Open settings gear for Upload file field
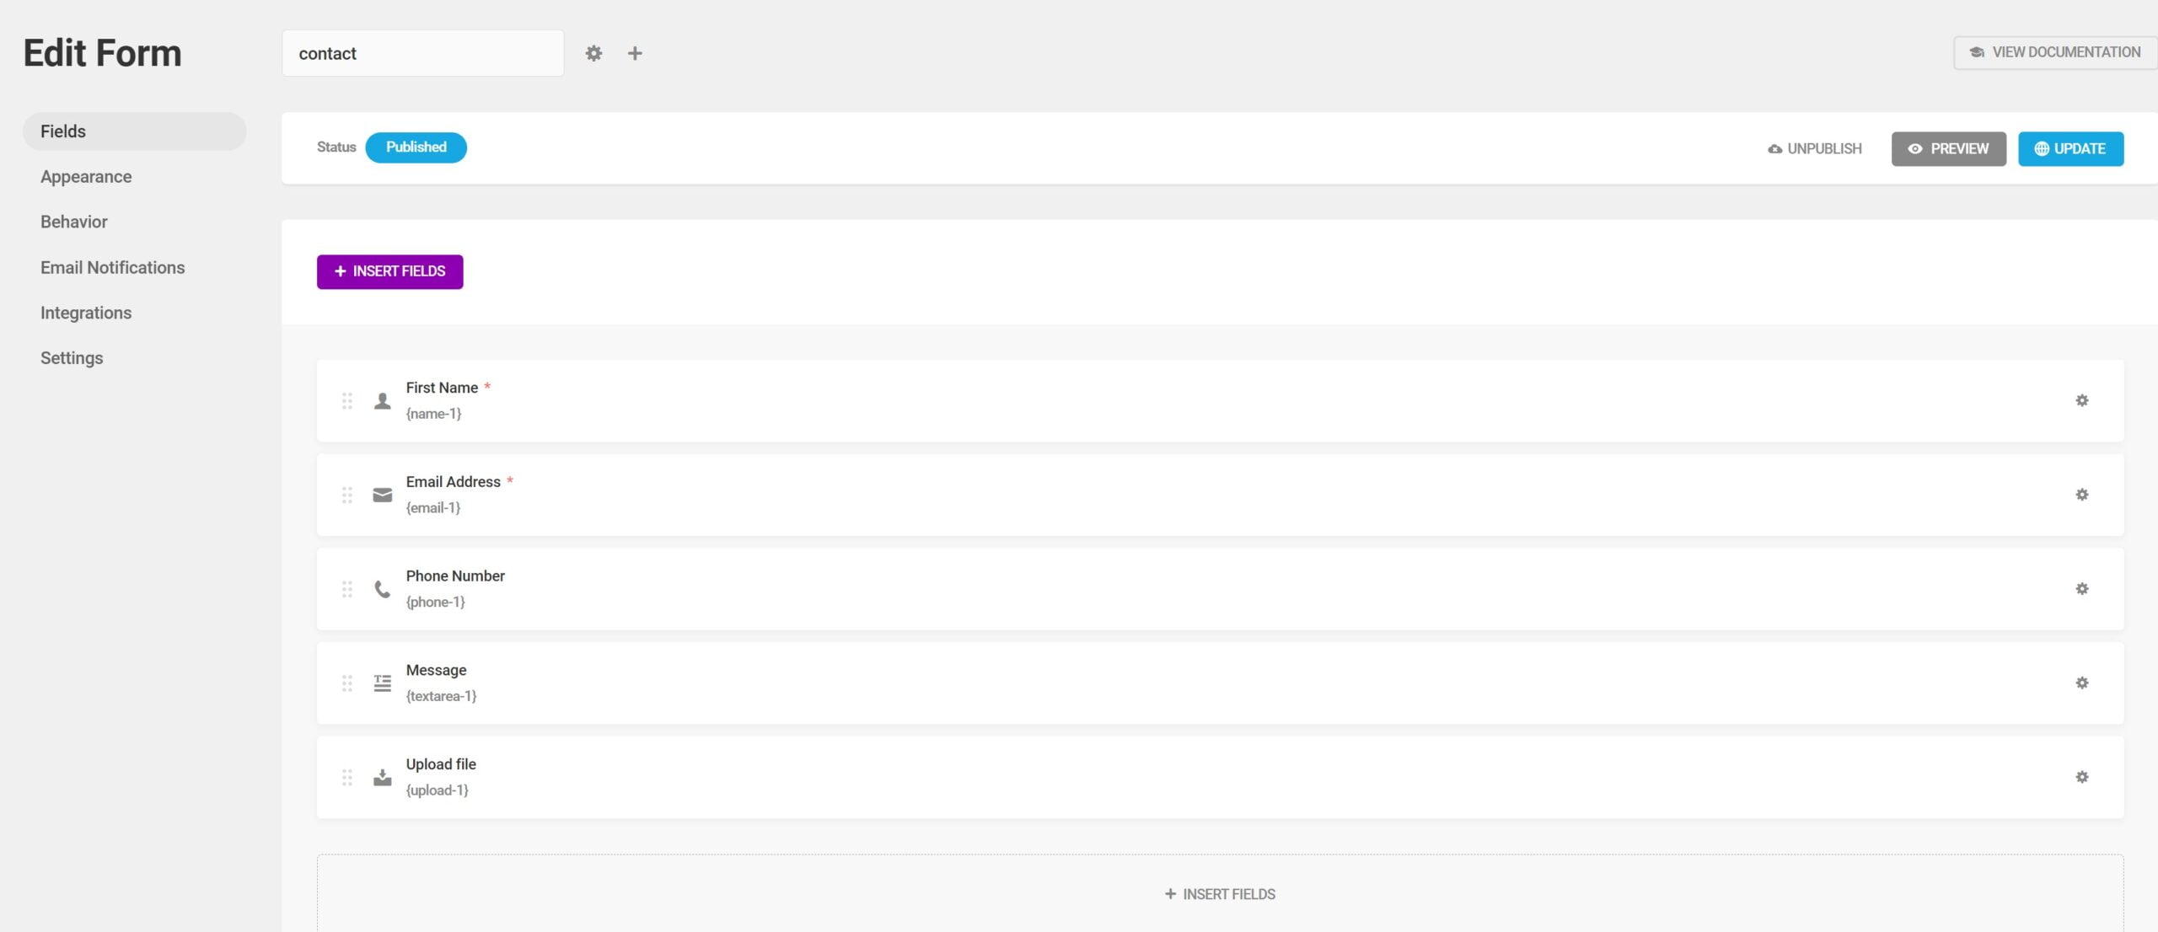The width and height of the screenshot is (2158, 932). point(2082,777)
